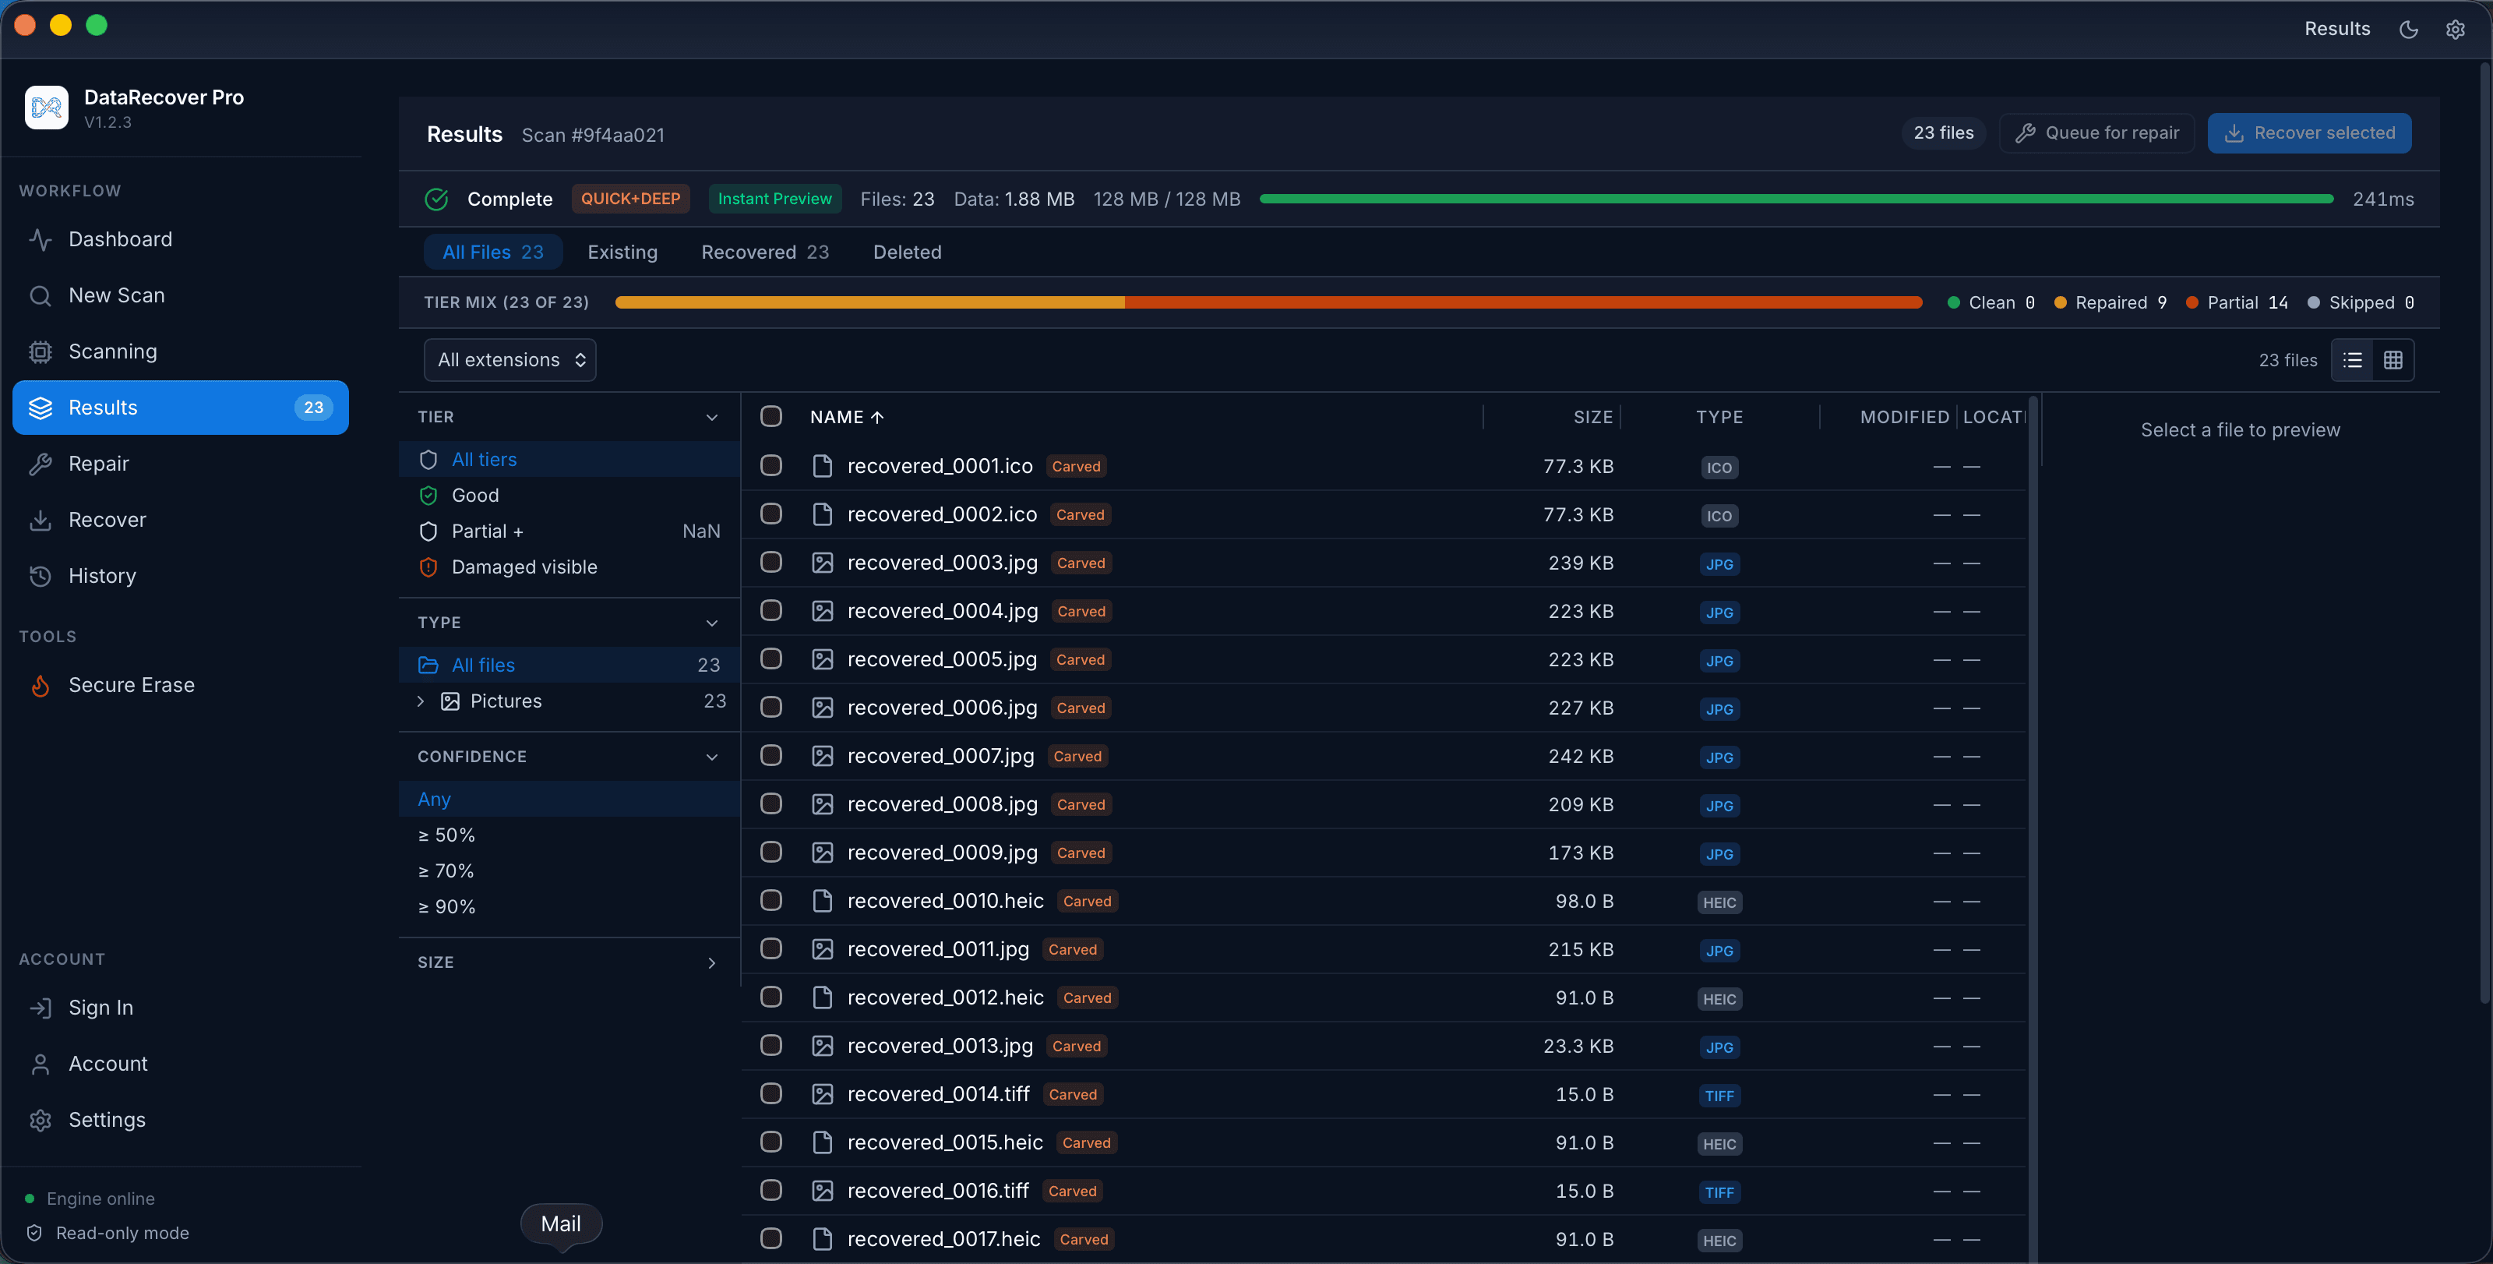2493x1264 pixels.
Task: Click the DataRecover Pro logo
Action: (x=47, y=108)
